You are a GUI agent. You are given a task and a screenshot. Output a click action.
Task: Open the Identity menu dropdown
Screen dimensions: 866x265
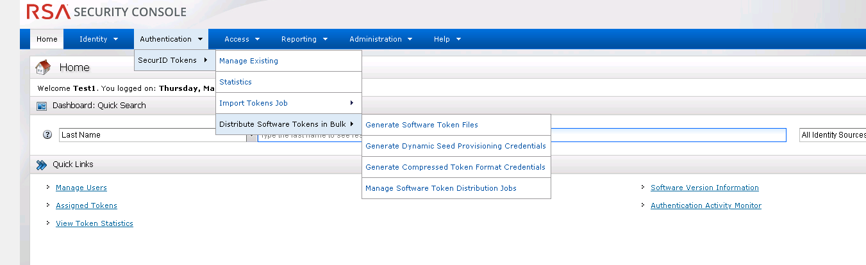(98, 39)
